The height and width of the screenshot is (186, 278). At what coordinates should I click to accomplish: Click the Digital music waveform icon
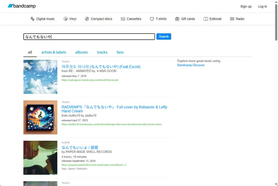click(x=32, y=19)
